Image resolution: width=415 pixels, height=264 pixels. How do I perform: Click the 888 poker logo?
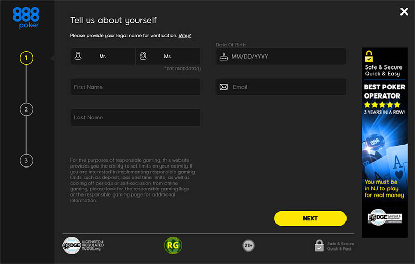(26, 18)
